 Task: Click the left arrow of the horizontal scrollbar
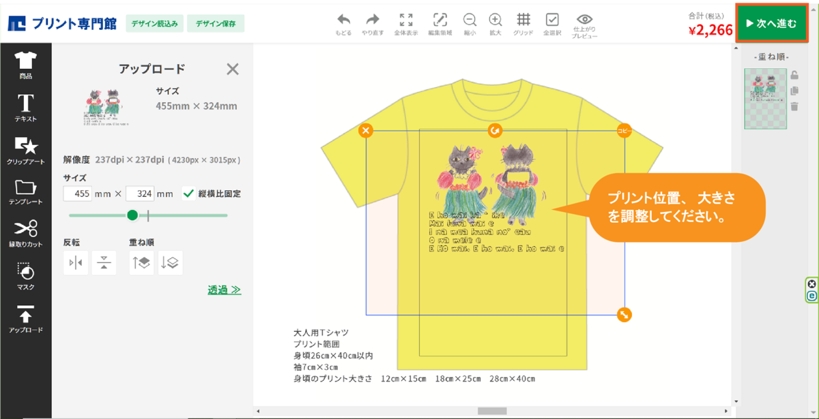[x=258, y=411]
